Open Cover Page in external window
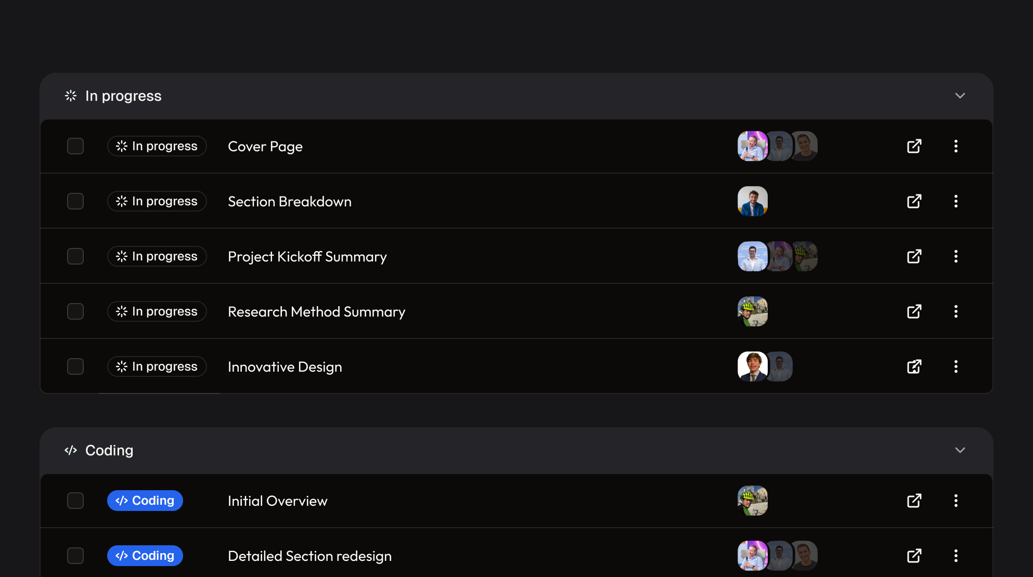1033x577 pixels. point(914,146)
